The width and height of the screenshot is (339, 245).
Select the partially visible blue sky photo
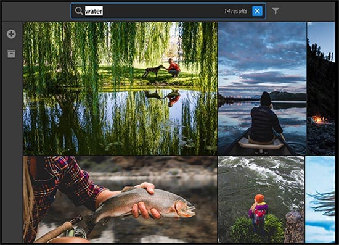point(320,199)
